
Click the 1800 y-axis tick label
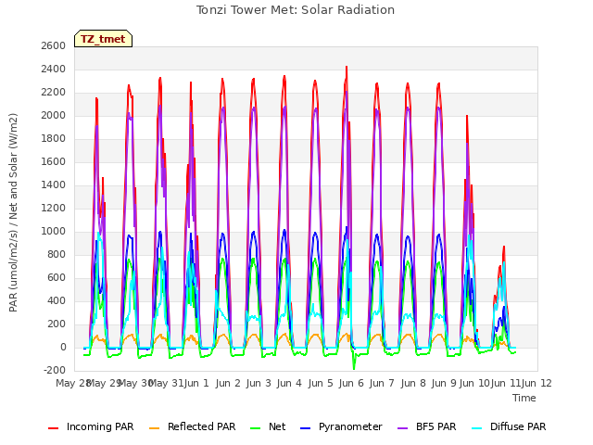point(54,138)
